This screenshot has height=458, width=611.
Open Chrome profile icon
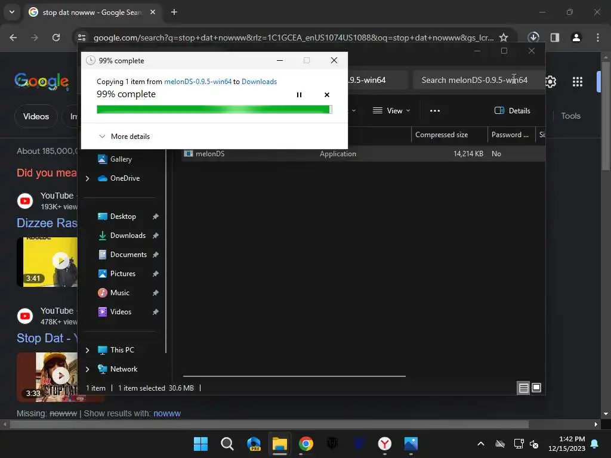click(576, 38)
